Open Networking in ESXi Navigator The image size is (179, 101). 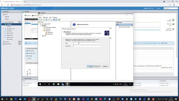point(8,44)
